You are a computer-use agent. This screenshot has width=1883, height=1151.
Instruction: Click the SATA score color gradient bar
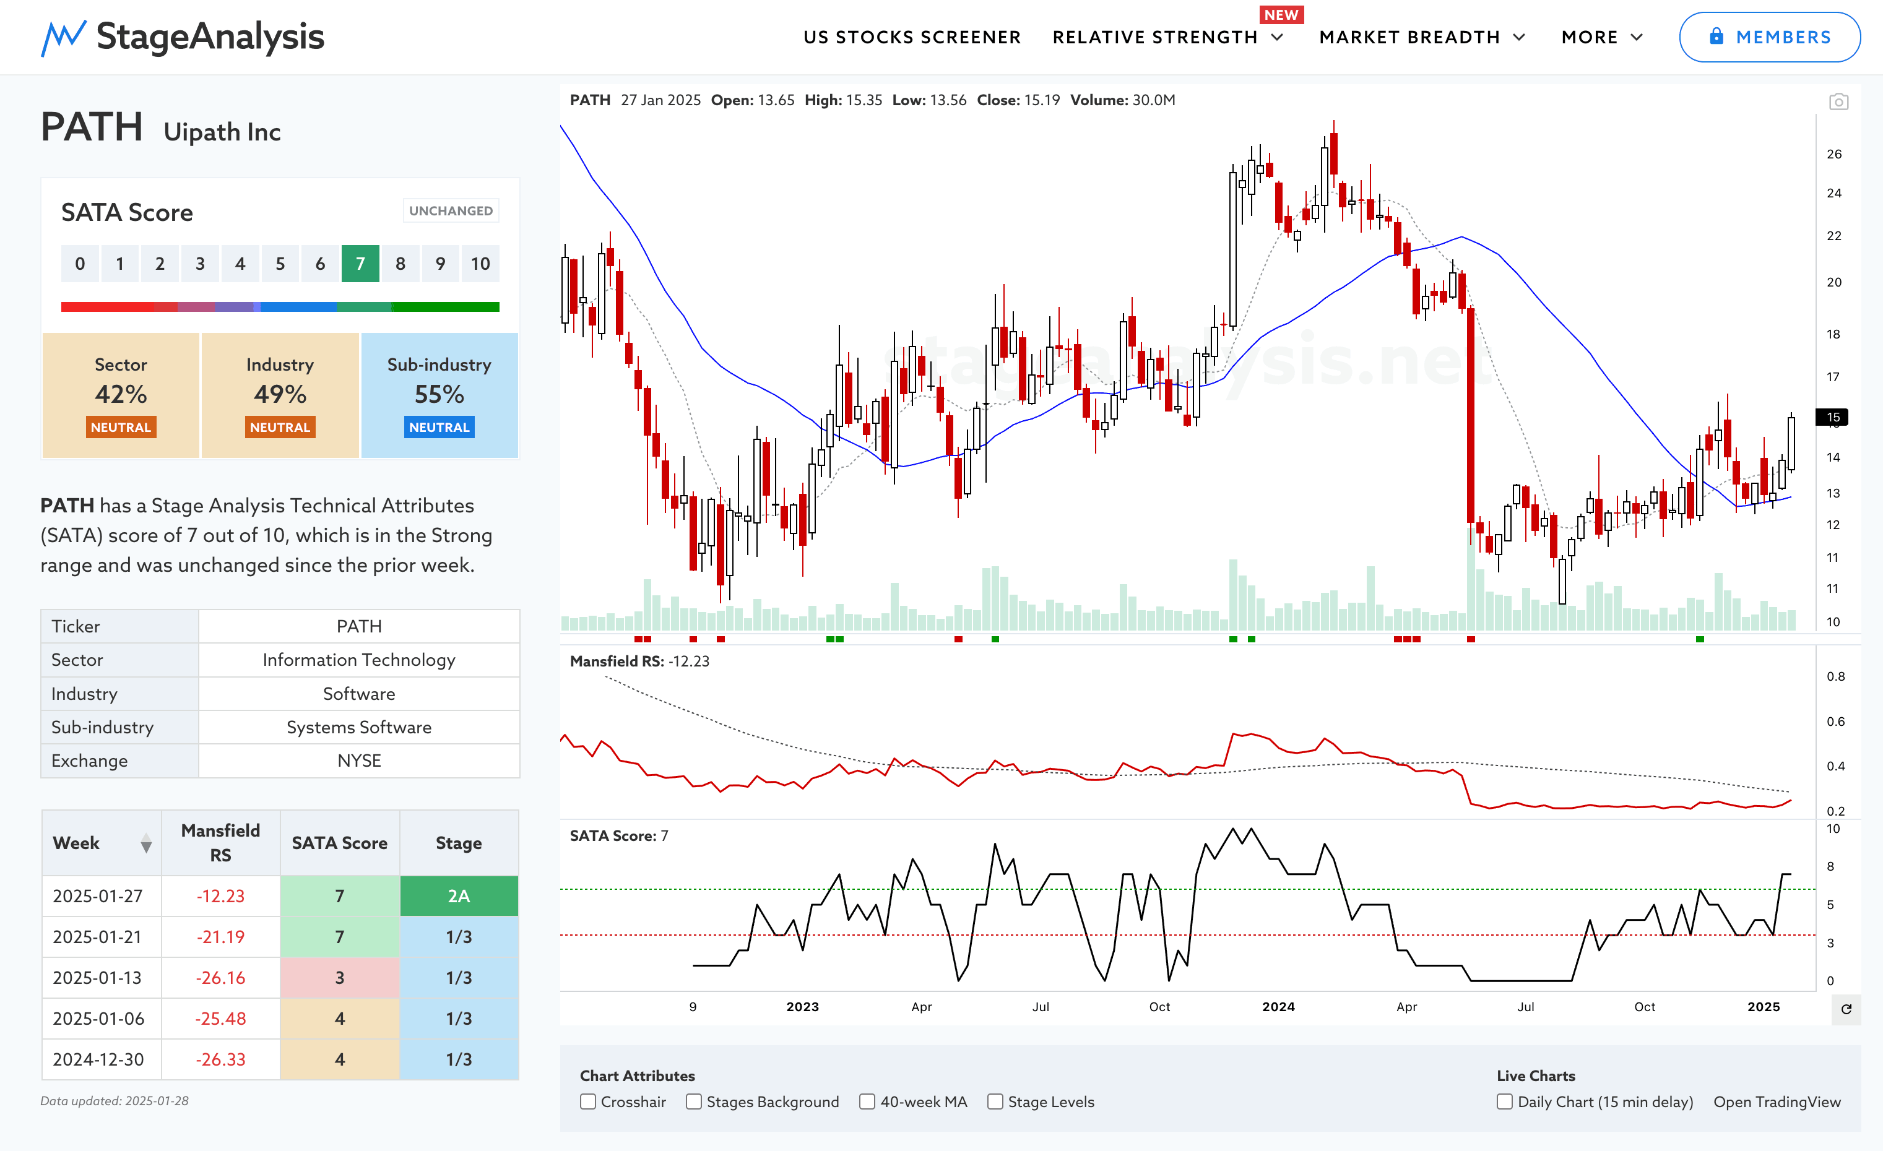[280, 307]
